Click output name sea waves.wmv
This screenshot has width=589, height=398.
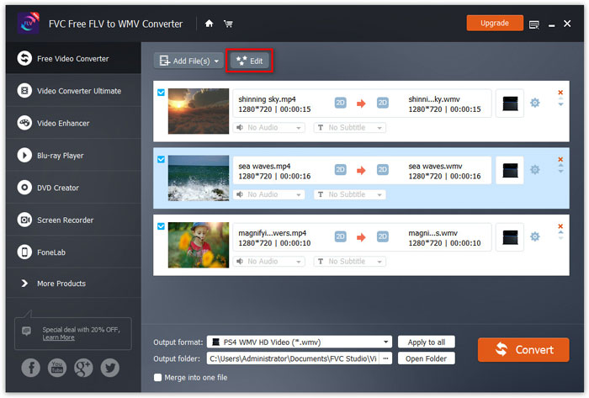[x=435, y=166]
